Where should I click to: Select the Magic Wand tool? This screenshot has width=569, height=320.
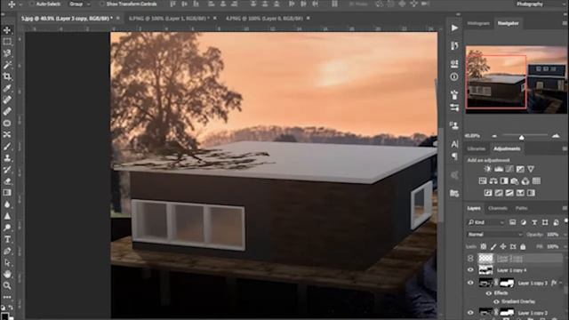point(7,65)
